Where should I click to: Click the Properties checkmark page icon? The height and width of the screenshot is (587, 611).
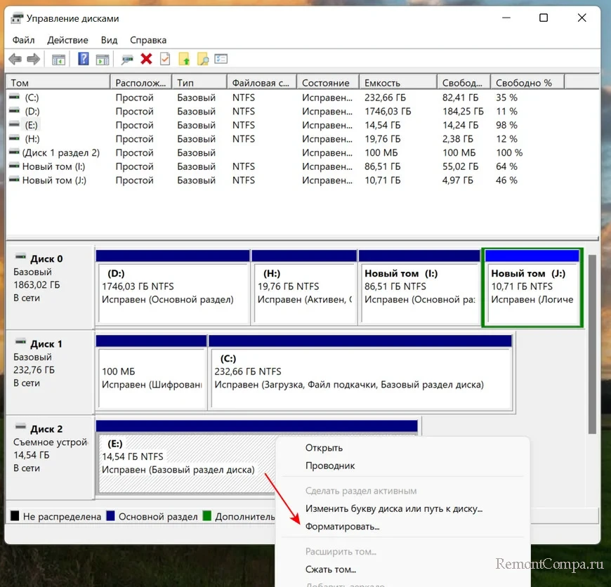(x=165, y=59)
